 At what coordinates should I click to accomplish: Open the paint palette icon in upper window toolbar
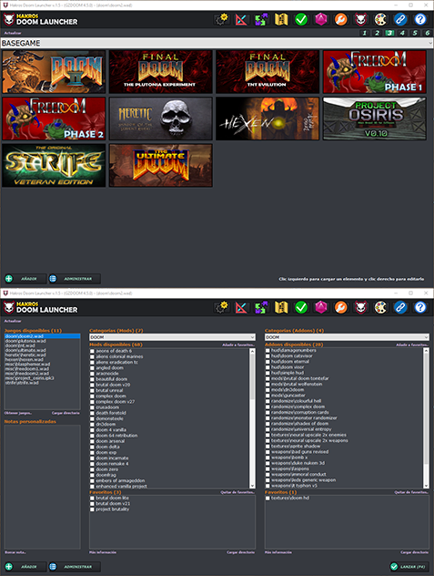pyautogui.click(x=380, y=19)
